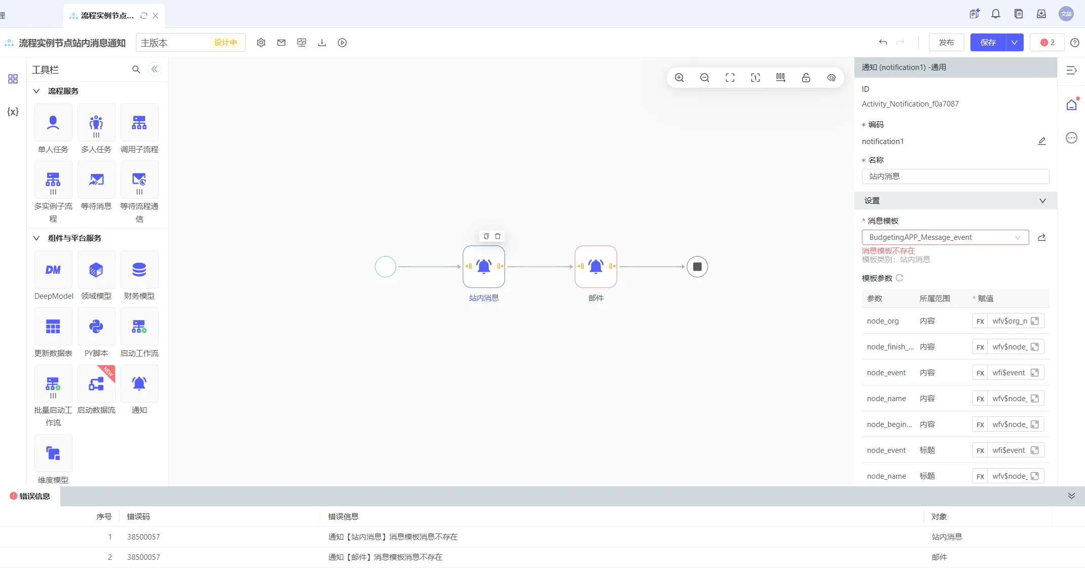Open the variables {x} sidebar tab
1085x568 pixels.
tap(13, 112)
